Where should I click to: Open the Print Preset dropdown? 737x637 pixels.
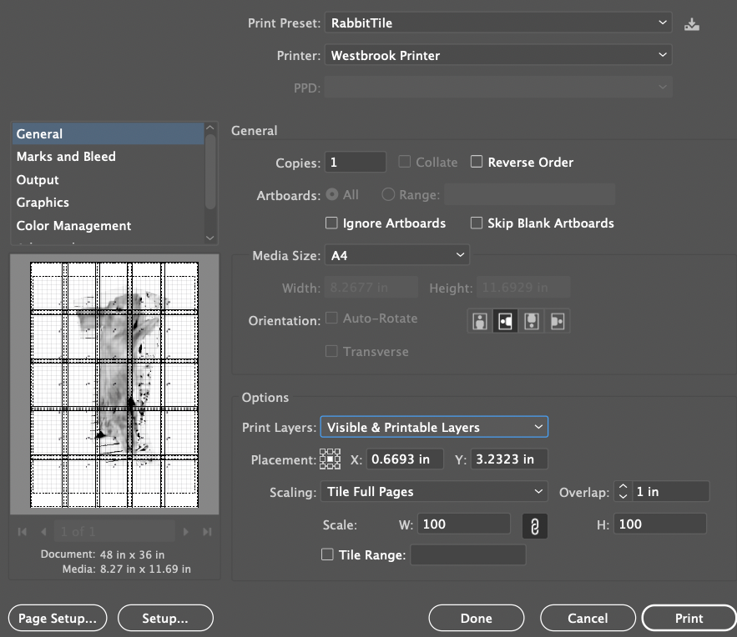(x=498, y=23)
